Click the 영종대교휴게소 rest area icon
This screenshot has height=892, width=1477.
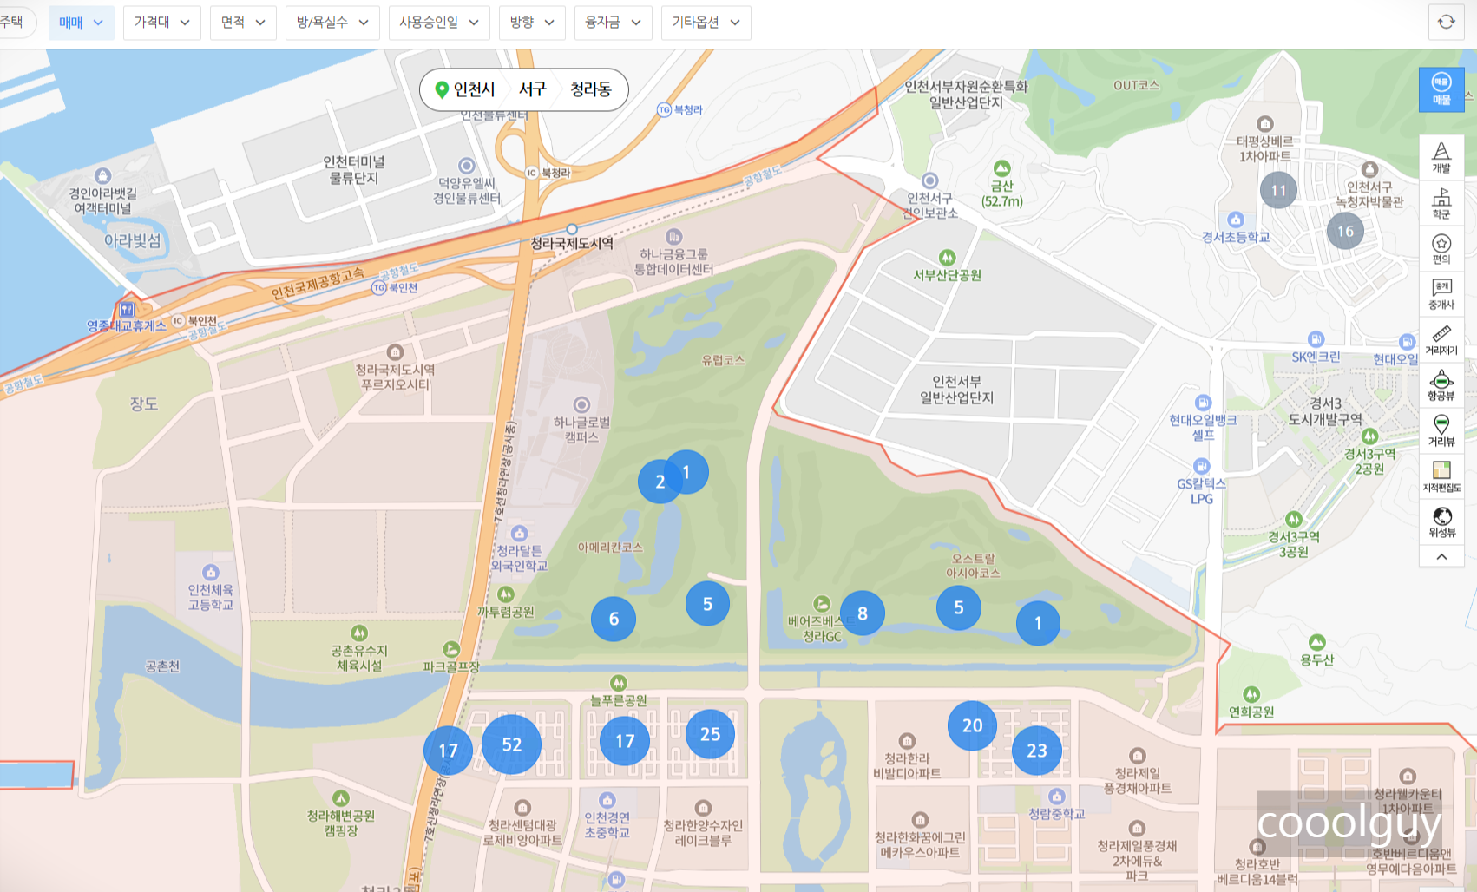128,309
